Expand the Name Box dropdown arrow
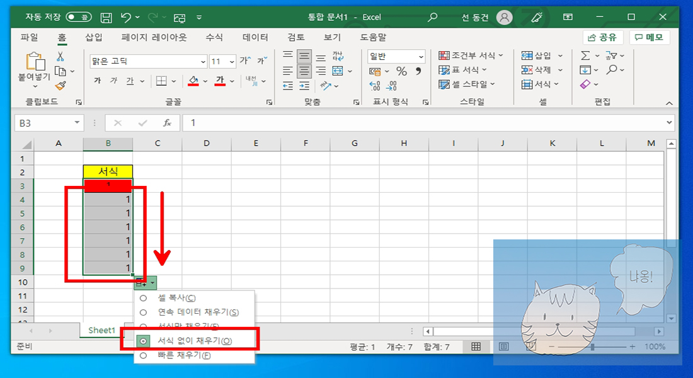693x378 pixels. 77,122
